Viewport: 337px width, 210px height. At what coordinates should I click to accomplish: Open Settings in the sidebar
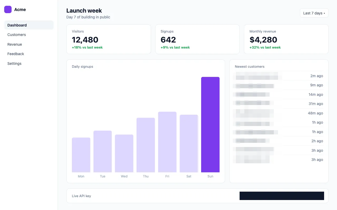[x=29, y=64]
